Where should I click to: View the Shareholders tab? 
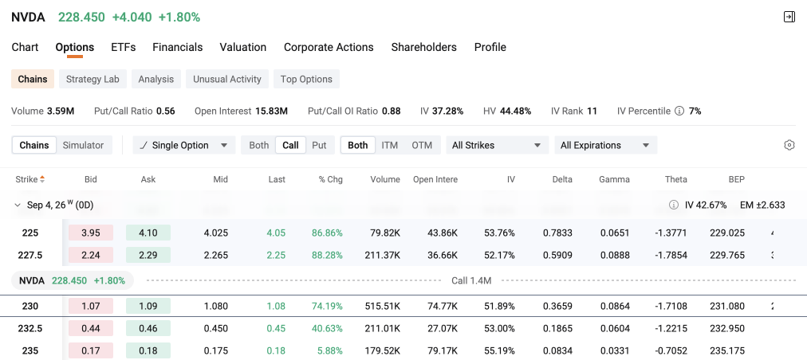click(x=424, y=47)
